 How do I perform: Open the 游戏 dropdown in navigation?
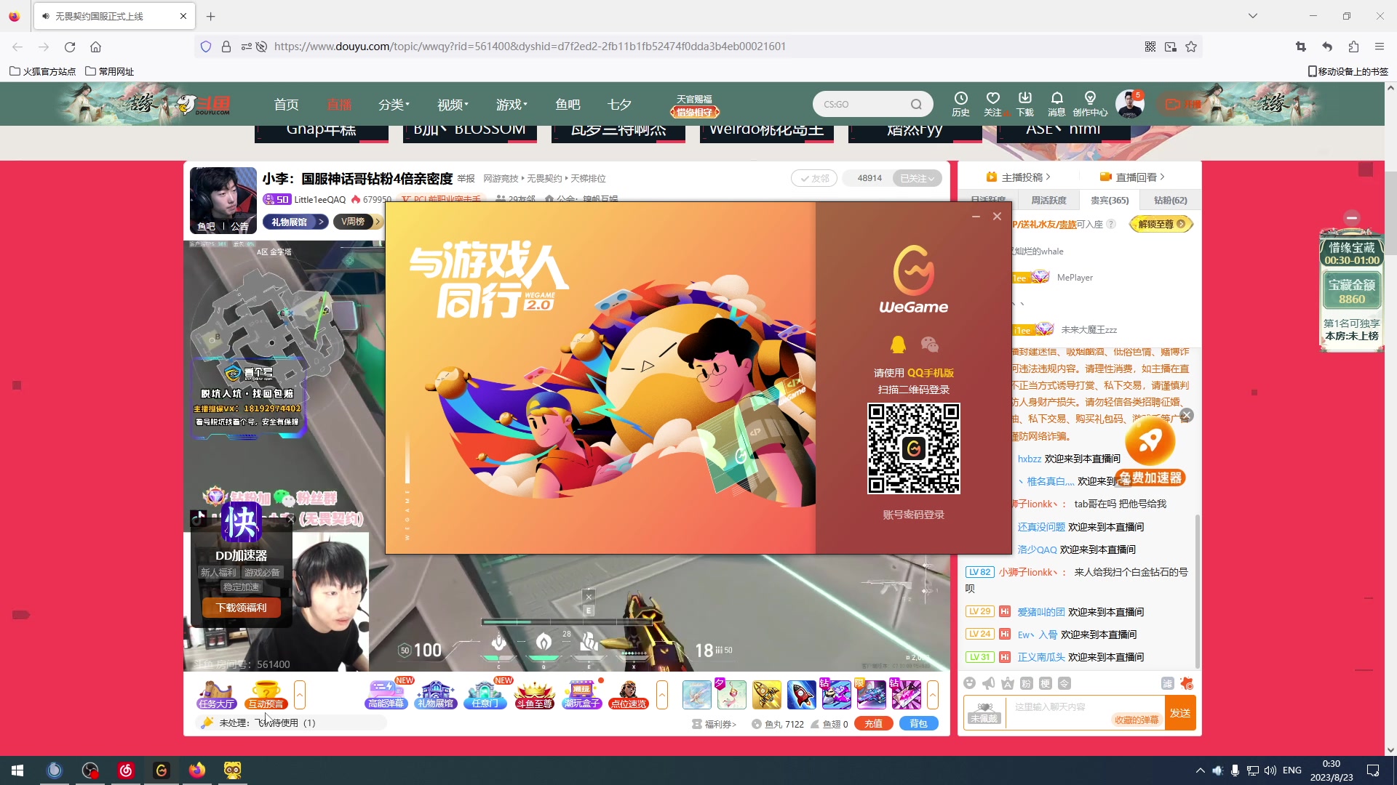coord(512,104)
